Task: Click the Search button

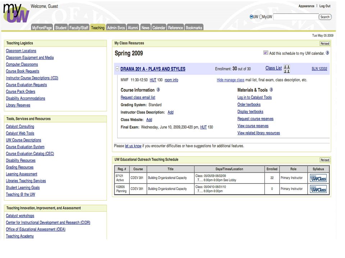Action: click(x=325, y=17)
